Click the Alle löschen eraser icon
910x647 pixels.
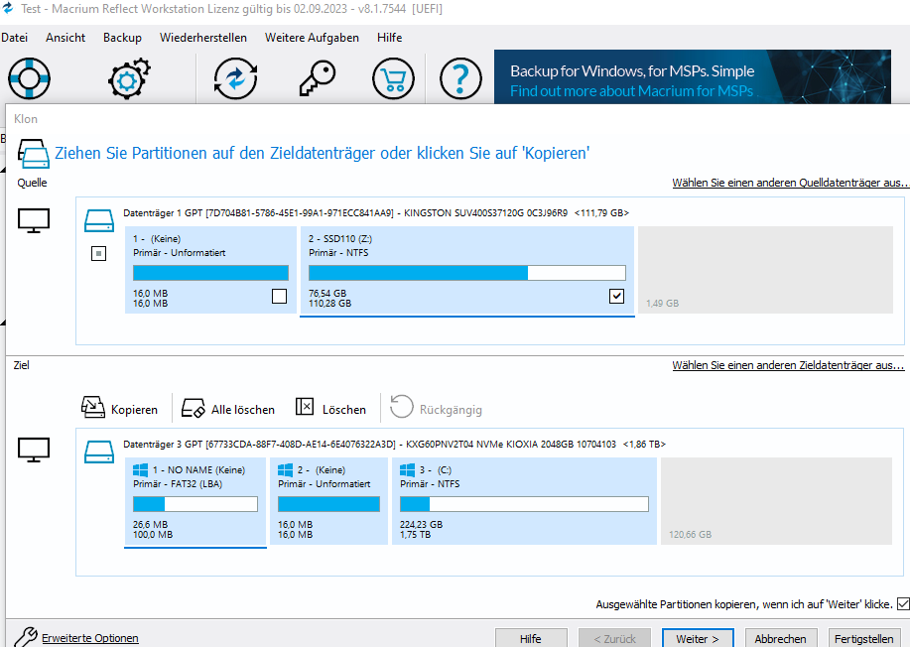pos(193,407)
